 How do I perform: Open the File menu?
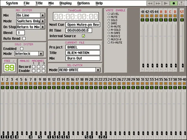(26, 3)
